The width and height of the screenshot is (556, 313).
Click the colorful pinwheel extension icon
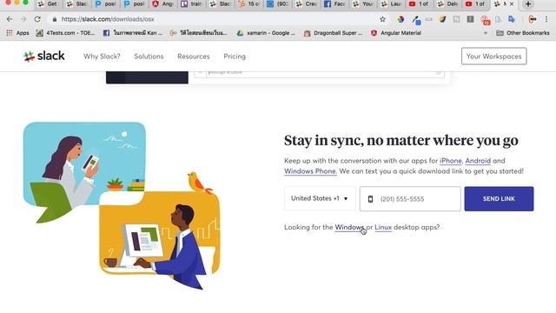[x=400, y=19]
